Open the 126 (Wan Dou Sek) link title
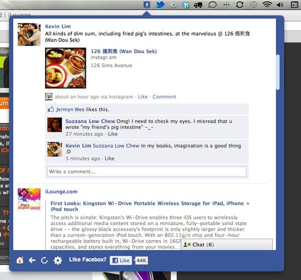 (x=123, y=51)
